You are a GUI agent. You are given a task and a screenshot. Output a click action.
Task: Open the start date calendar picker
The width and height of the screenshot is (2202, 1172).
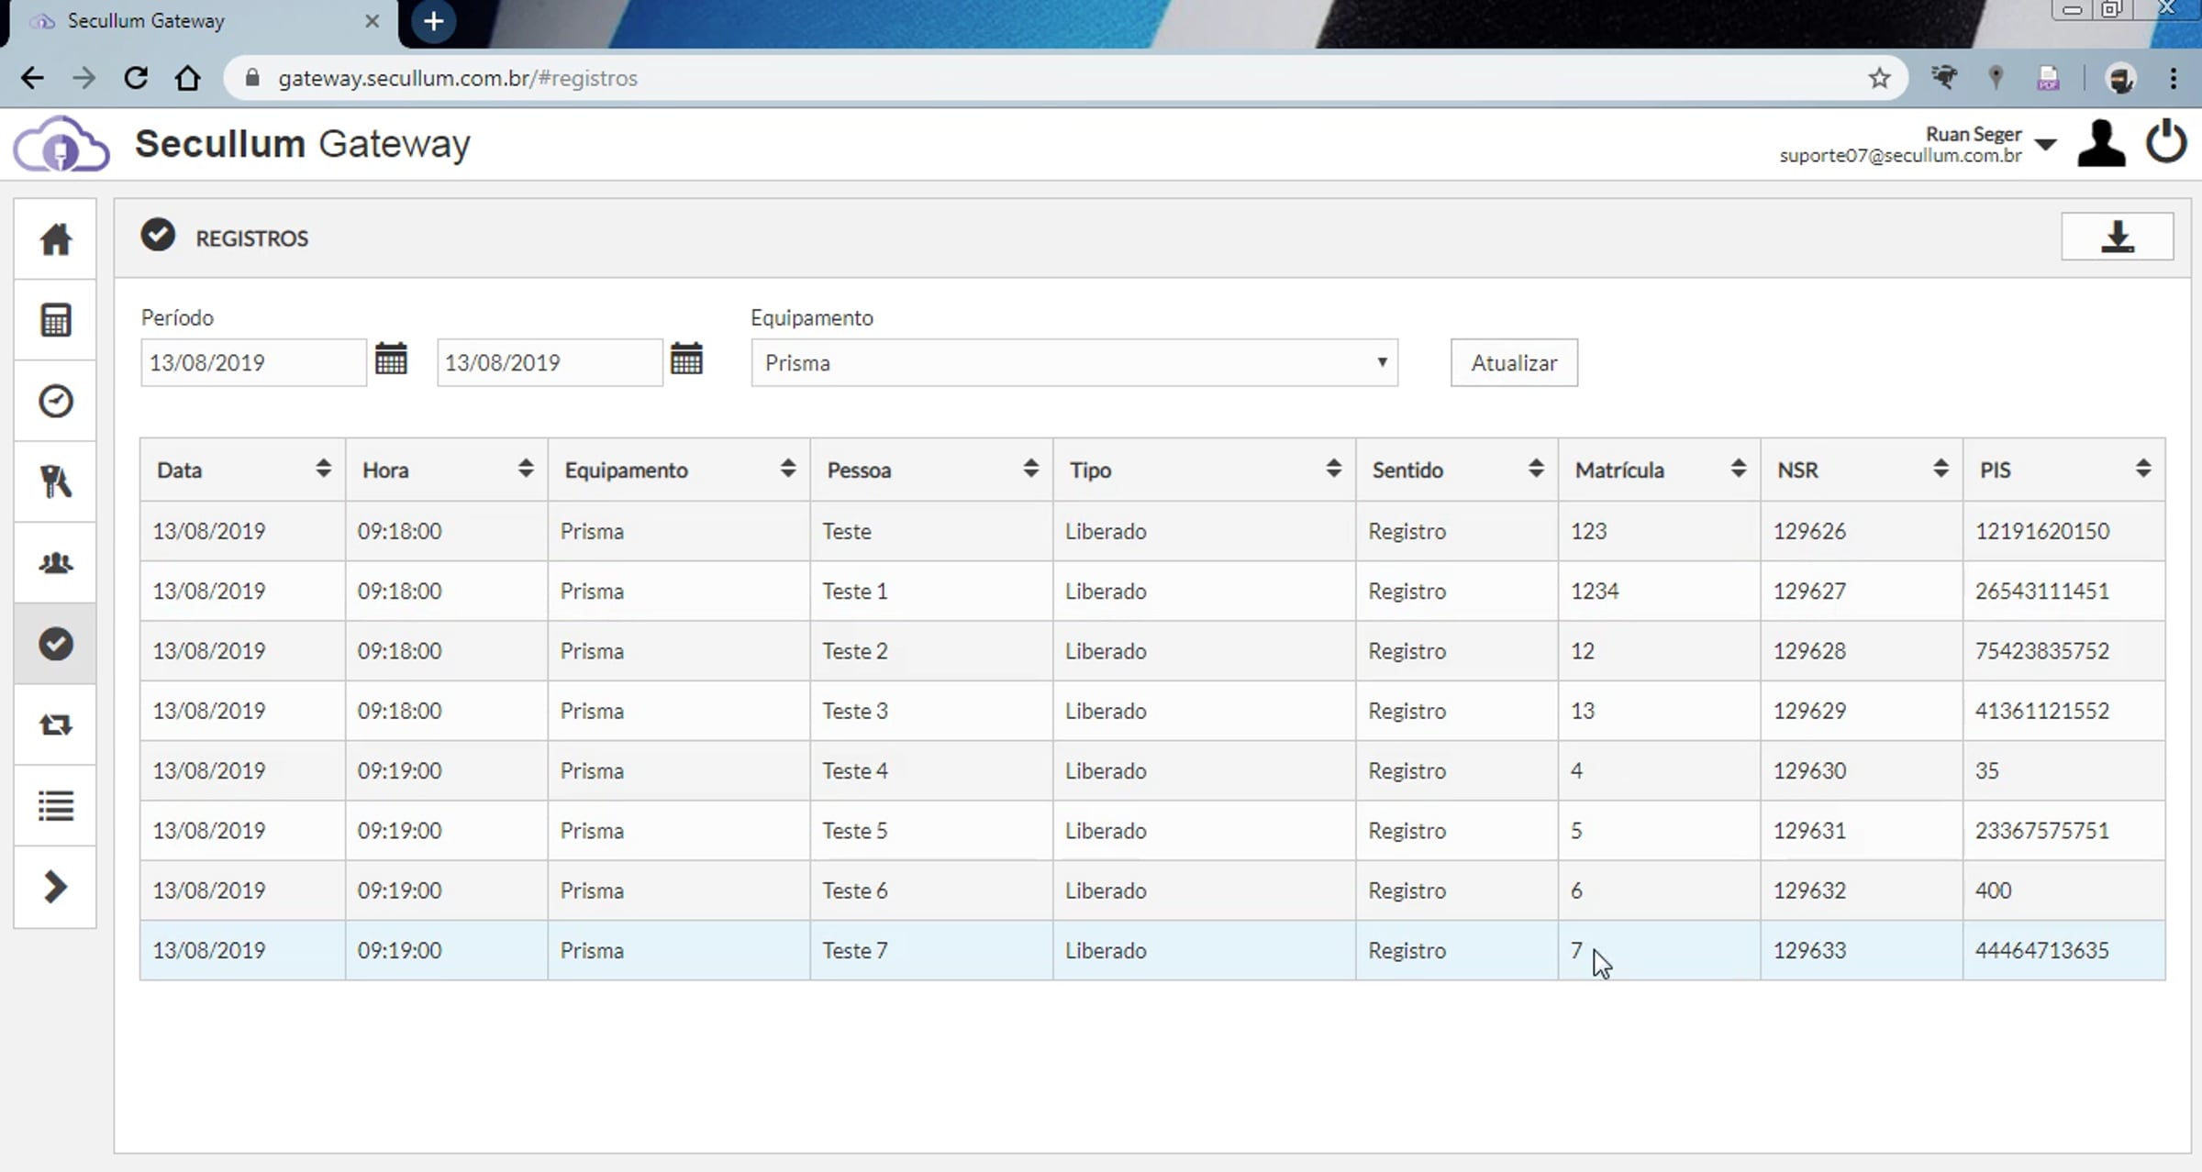(x=391, y=359)
